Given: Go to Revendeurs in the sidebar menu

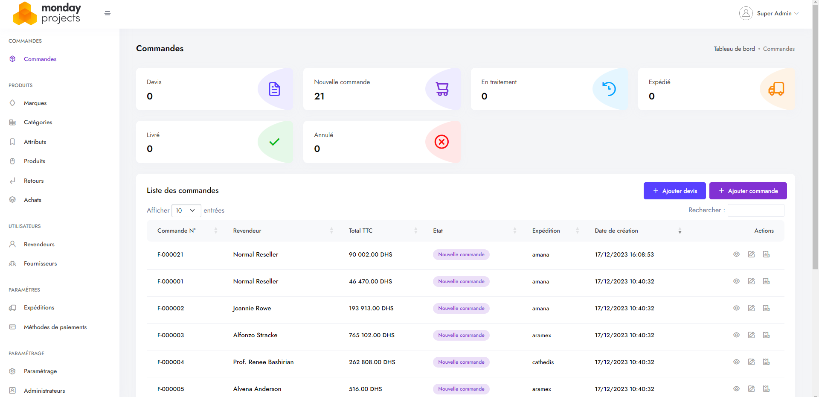Looking at the screenshot, I should coord(39,244).
